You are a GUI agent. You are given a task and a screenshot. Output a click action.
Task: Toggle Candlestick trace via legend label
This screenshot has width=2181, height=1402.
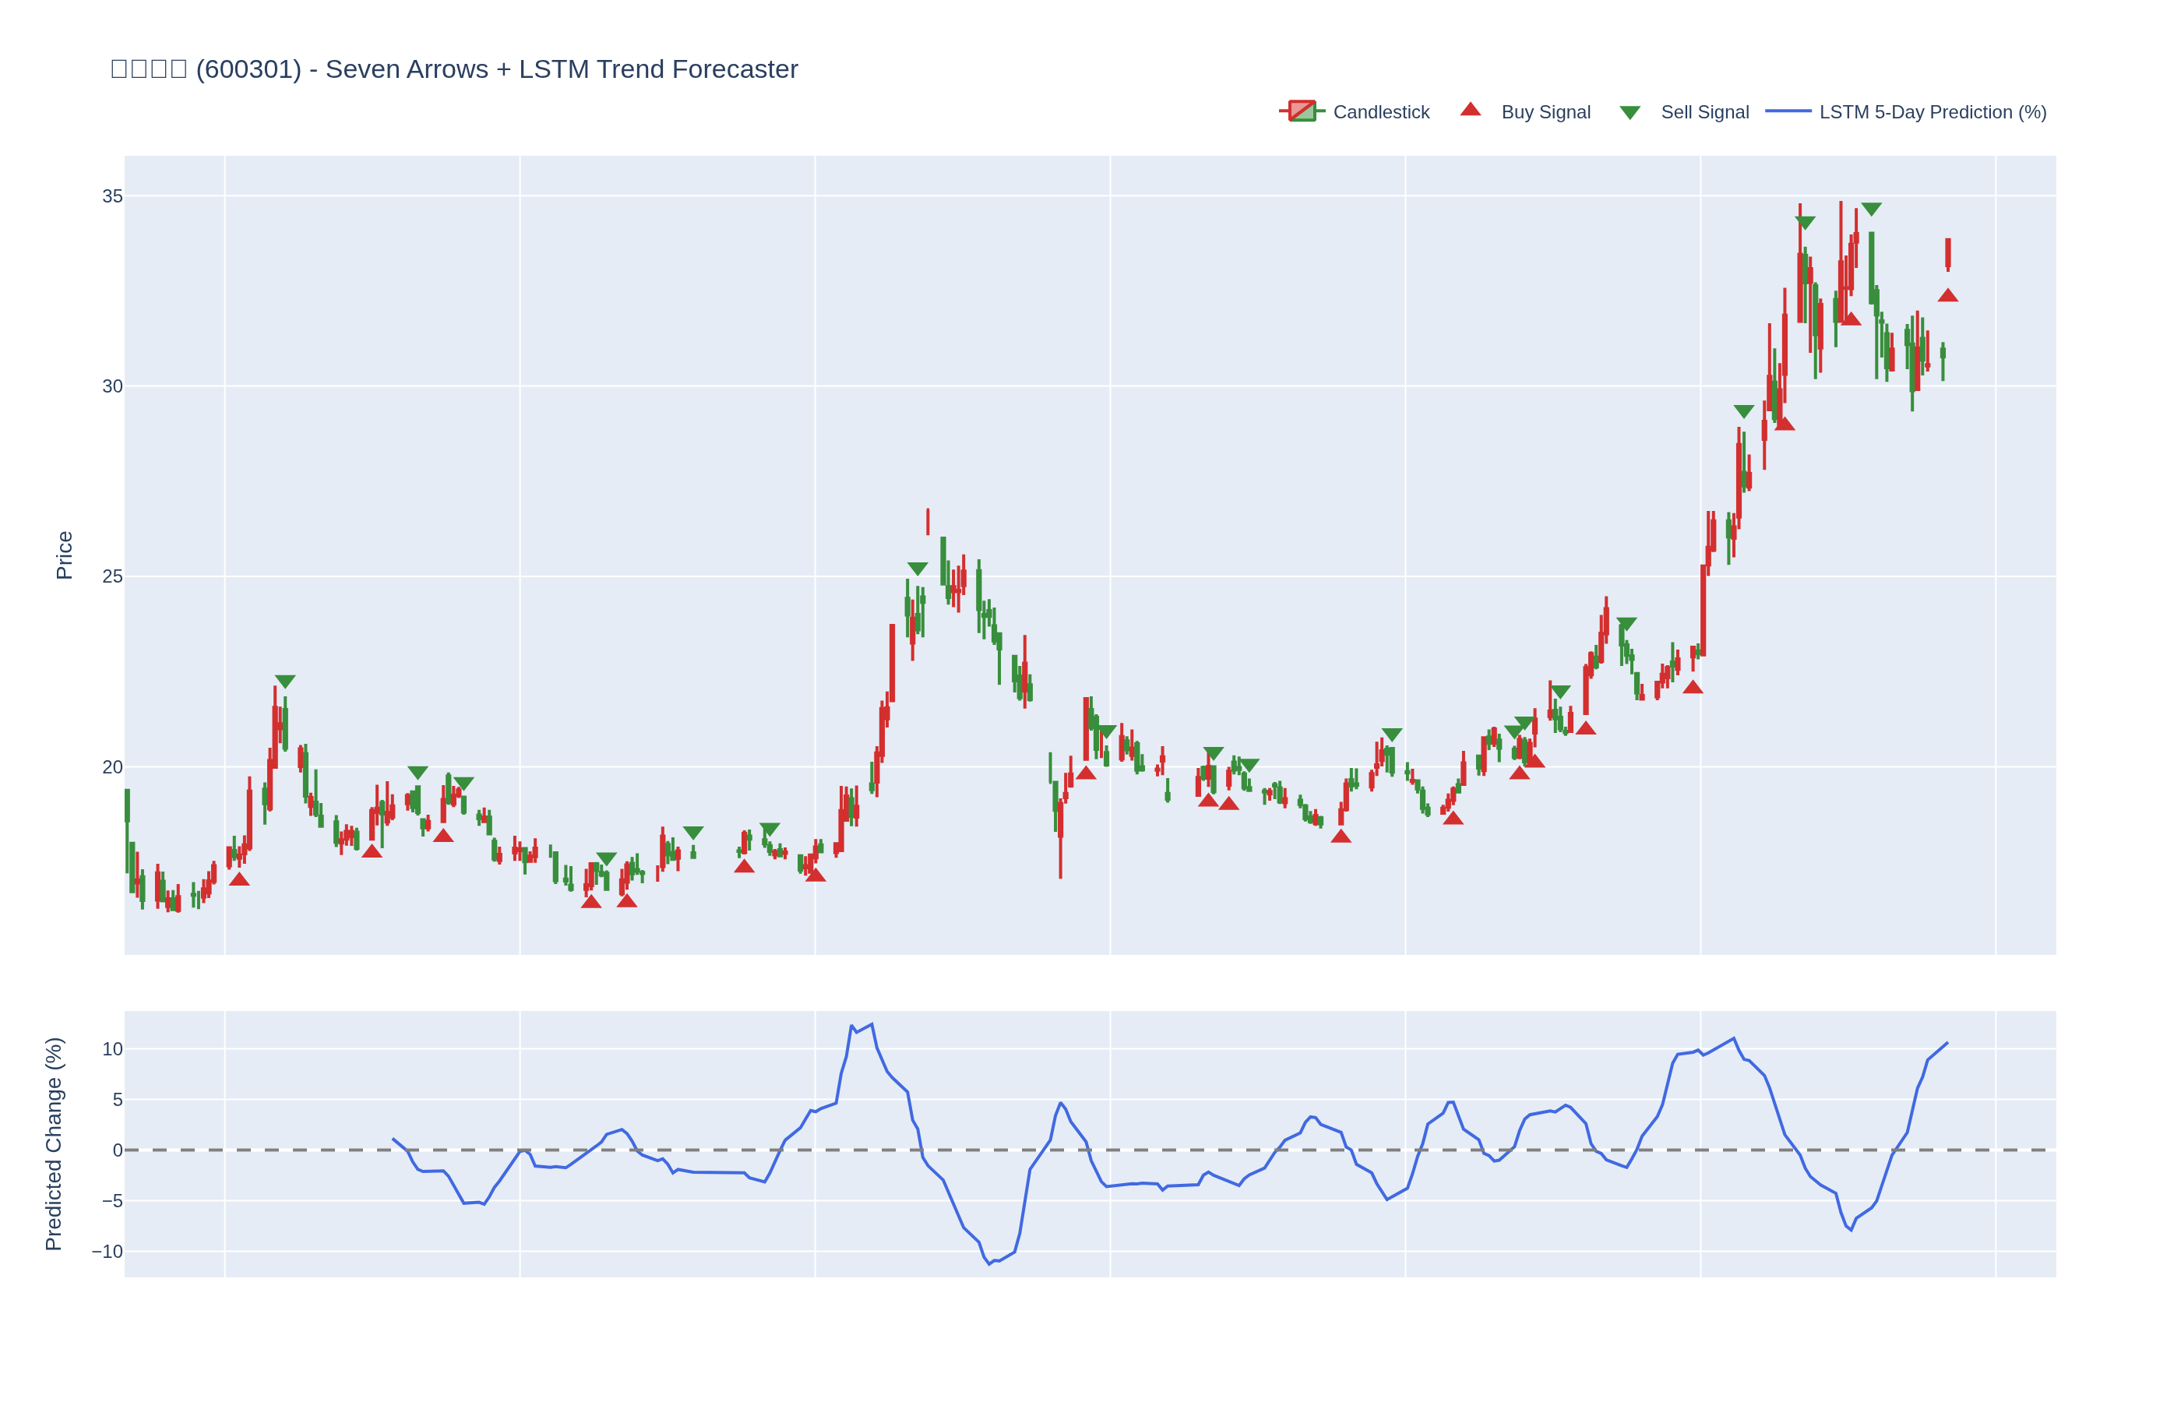click(1380, 112)
